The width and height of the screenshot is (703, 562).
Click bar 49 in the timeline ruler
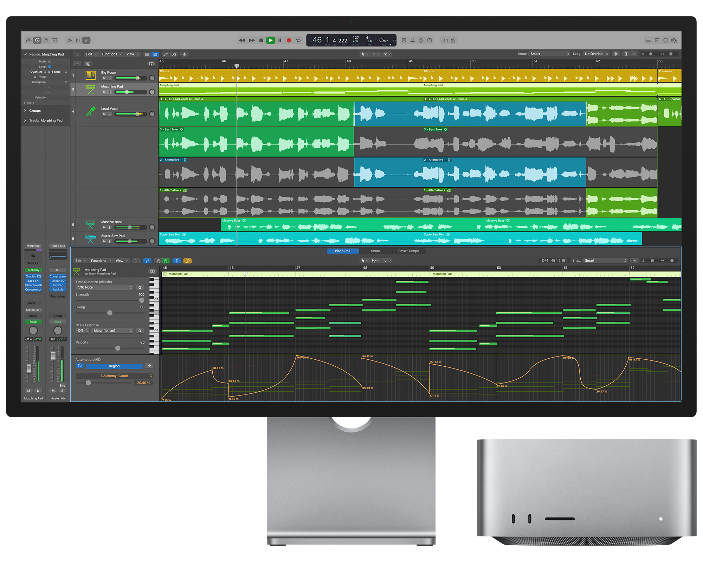tap(411, 61)
